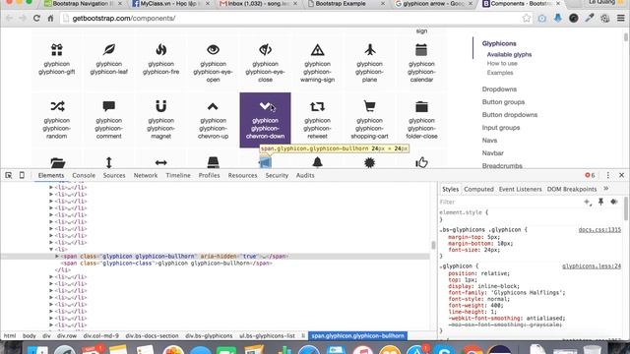
Task: Click the glyphicon-random icon
Action: pyautogui.click(x=57, y=106)
